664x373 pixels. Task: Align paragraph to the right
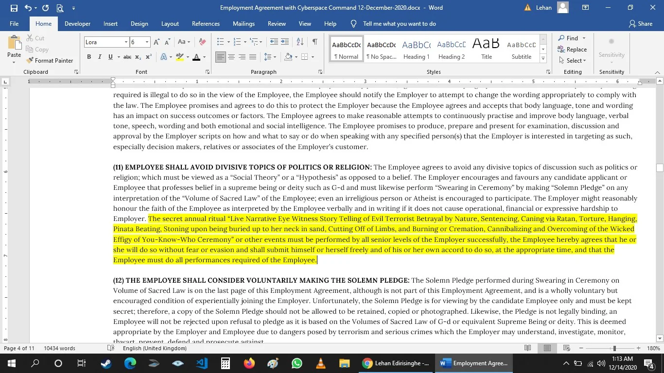[x=242, y=57]
